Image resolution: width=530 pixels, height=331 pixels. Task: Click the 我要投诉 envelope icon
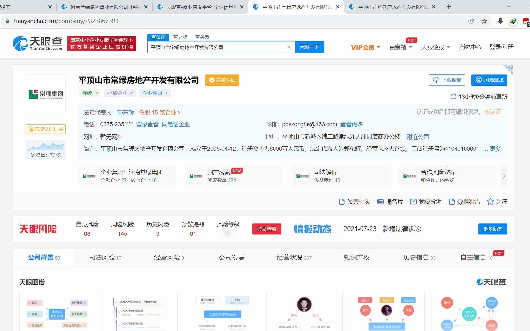[x=413, y=202]
